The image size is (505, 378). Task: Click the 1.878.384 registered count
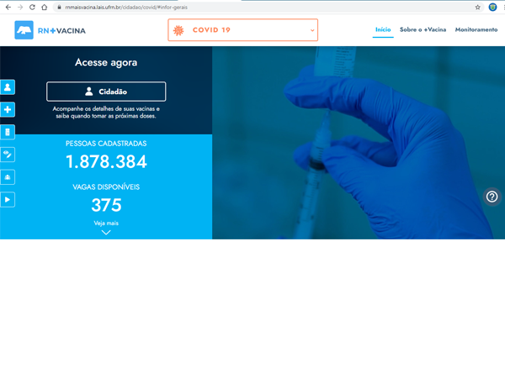point(106,161)
